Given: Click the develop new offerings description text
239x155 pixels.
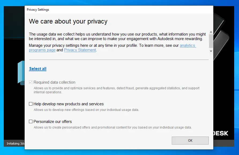Looking at the screenshot, I should pyautogui.click(x=86, y=110).
